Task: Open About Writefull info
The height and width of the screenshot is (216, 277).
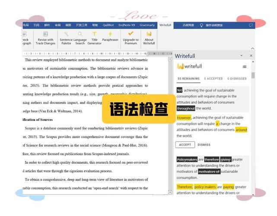Action: tap(149, 38)
